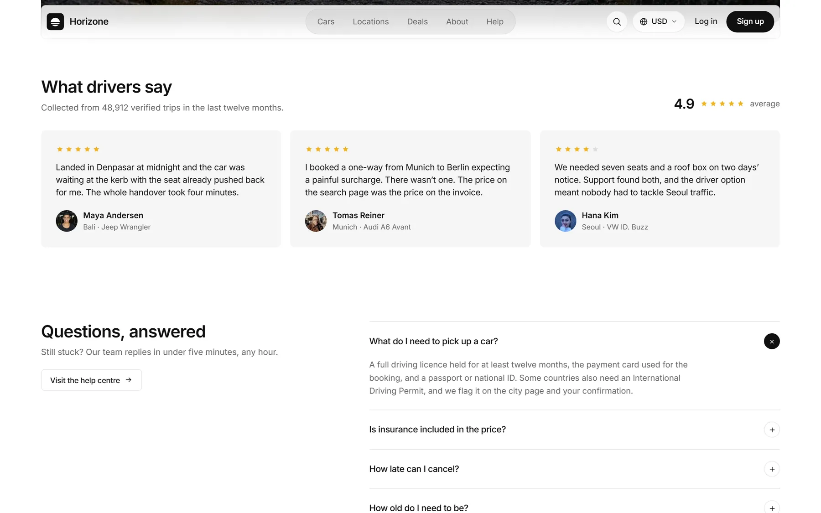This screenshot has height=513, width=821.
Task: Click the 'Is insurance included in the price?' question text
Action: pyautogui.click(x=437, y=430)
